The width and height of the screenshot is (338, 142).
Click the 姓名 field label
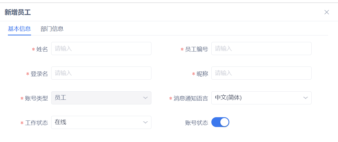42,49
